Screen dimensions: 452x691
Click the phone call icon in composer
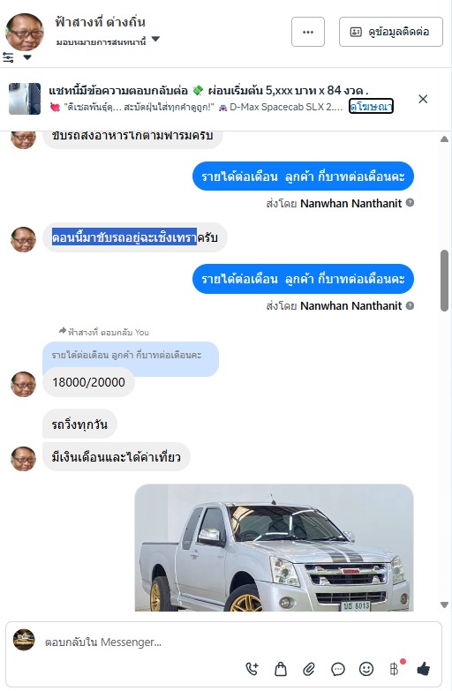(252, 669)
